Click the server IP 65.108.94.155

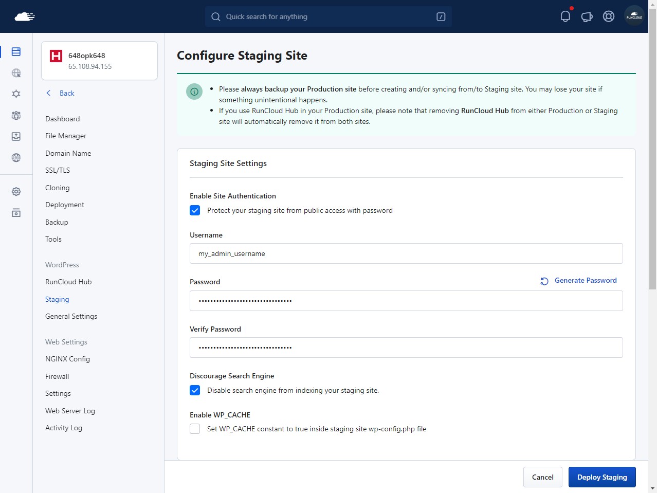click(x=90, y=66)
